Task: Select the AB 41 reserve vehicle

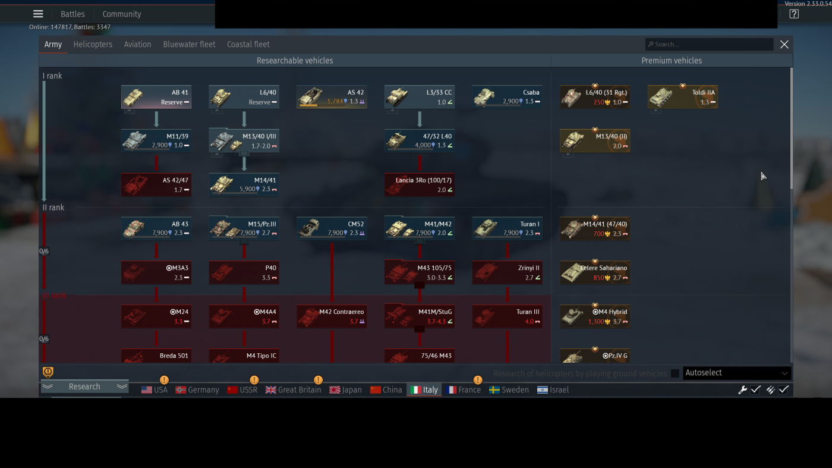Action: (156, 97)
